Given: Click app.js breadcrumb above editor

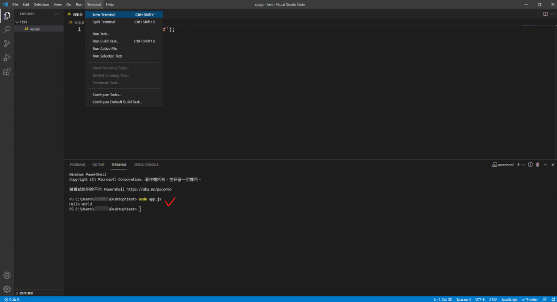Looking at the screenshot, I should pos(77,22).
